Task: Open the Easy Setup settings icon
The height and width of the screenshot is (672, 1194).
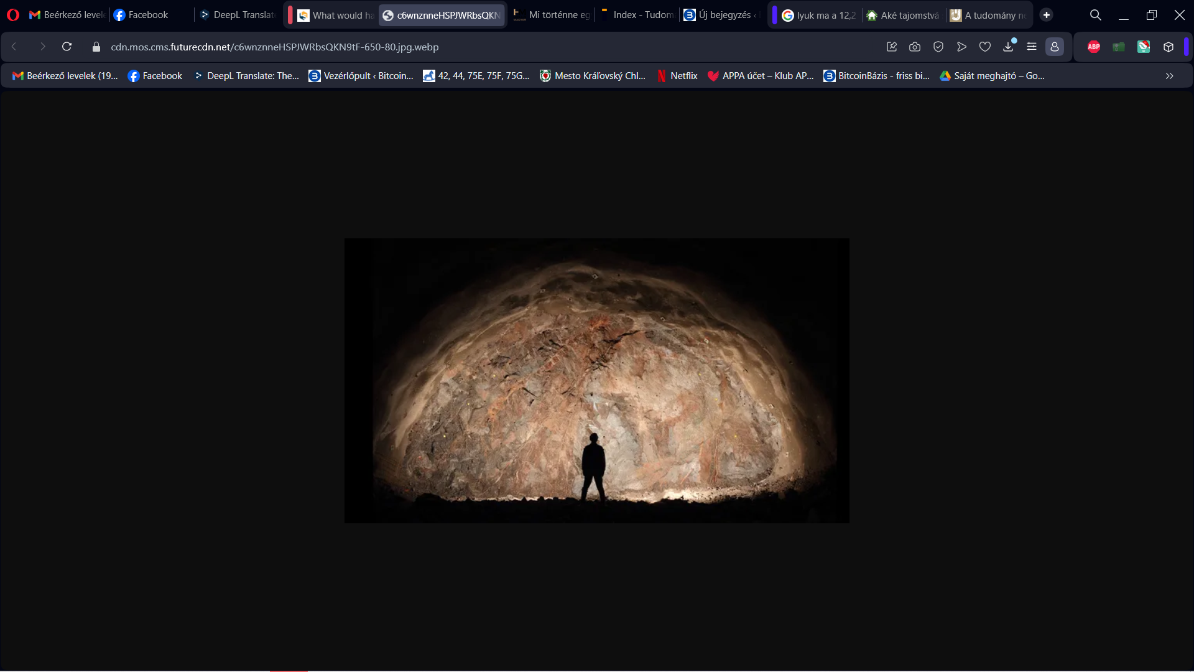Action: point(1032,47)
